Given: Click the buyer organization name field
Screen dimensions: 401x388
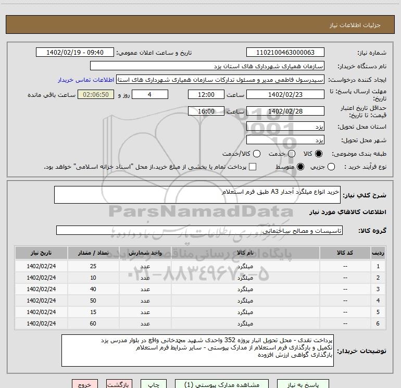Looking at the screenshot, I should coord(207,66).
